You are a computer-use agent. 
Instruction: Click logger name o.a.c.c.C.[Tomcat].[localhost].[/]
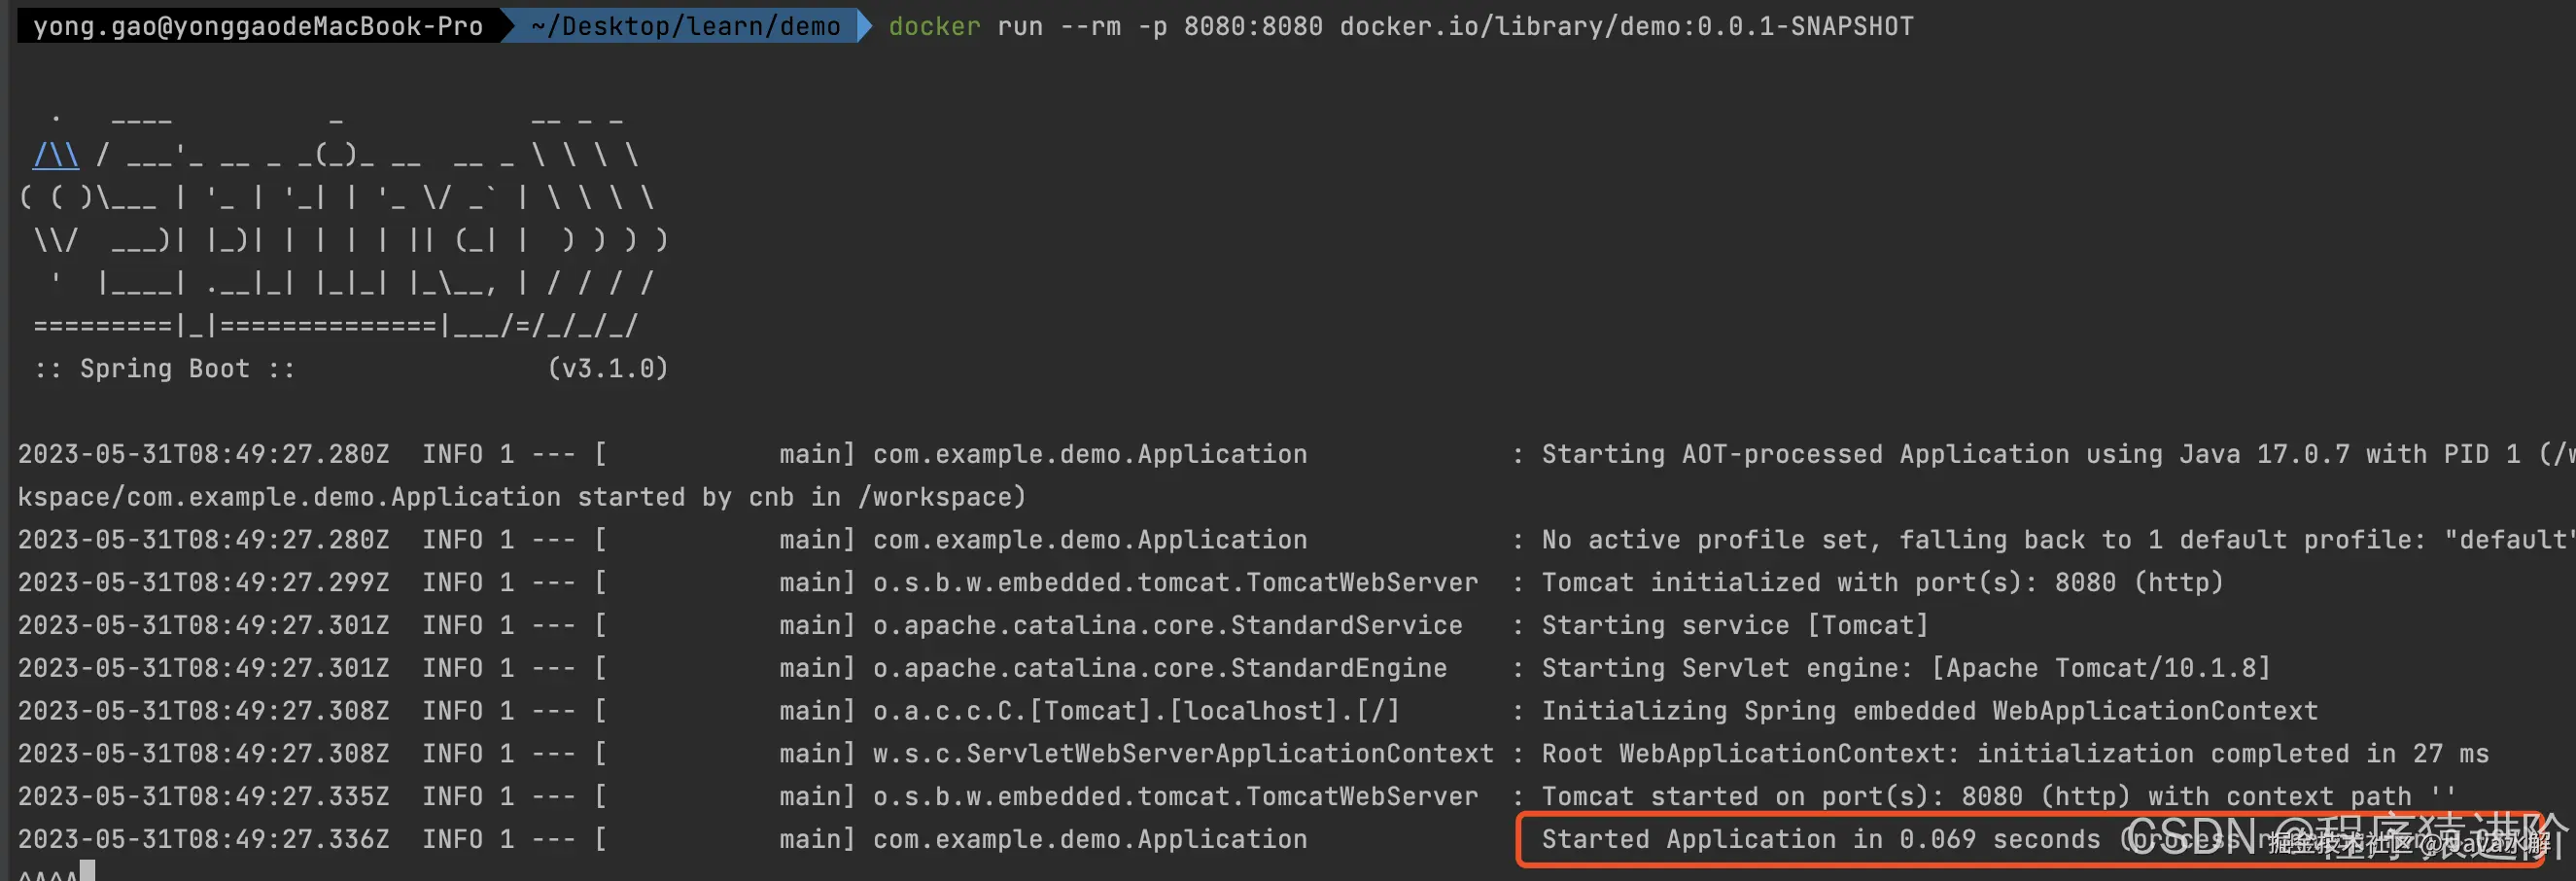(x=1136, y=711)
